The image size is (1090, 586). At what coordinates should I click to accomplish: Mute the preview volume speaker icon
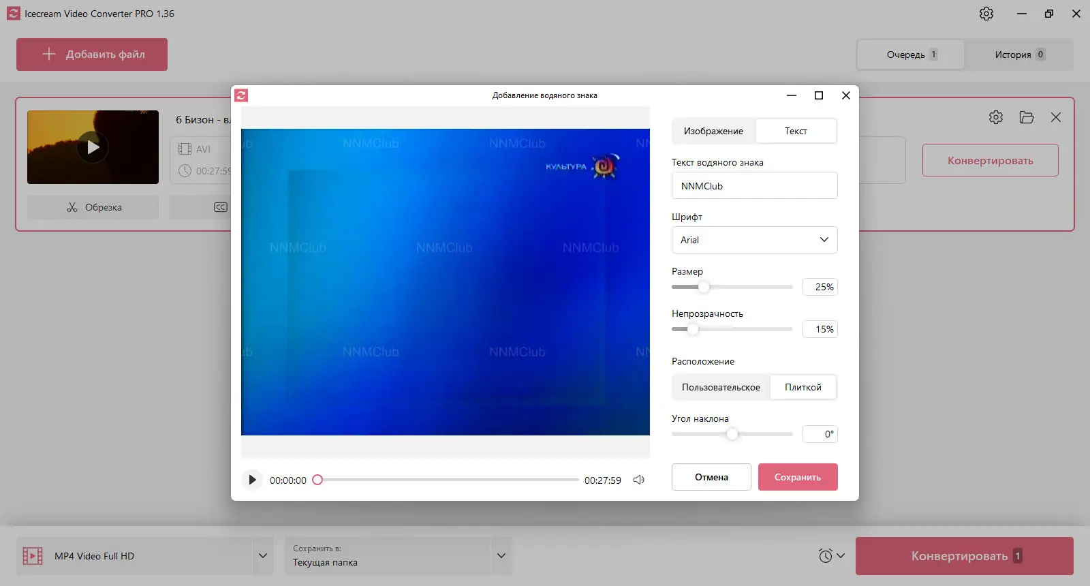638,480
